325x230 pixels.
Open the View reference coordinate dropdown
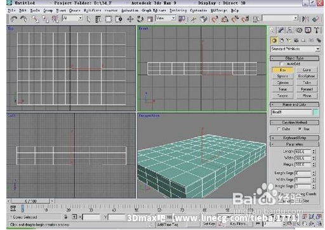[x=166, y=18]
